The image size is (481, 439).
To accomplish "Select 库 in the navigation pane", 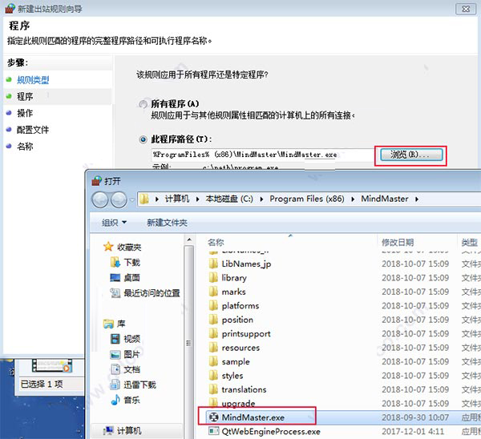I will pyautogui.click(x=121, y=324).
